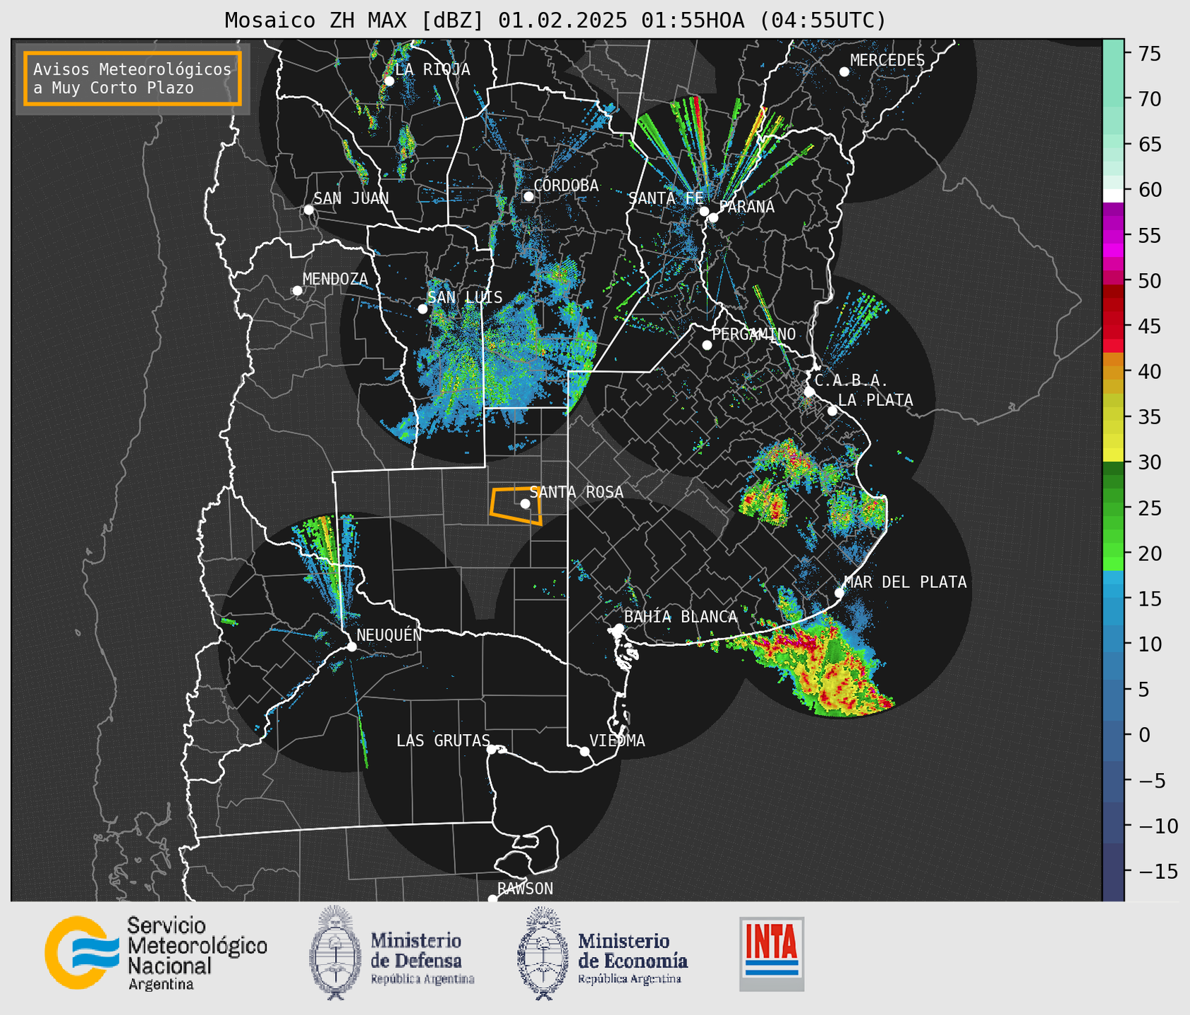Click the BAHÍA BLANCA city label
The width and height of the screenshot is (1190, 1015).
[x=681, y=617]
